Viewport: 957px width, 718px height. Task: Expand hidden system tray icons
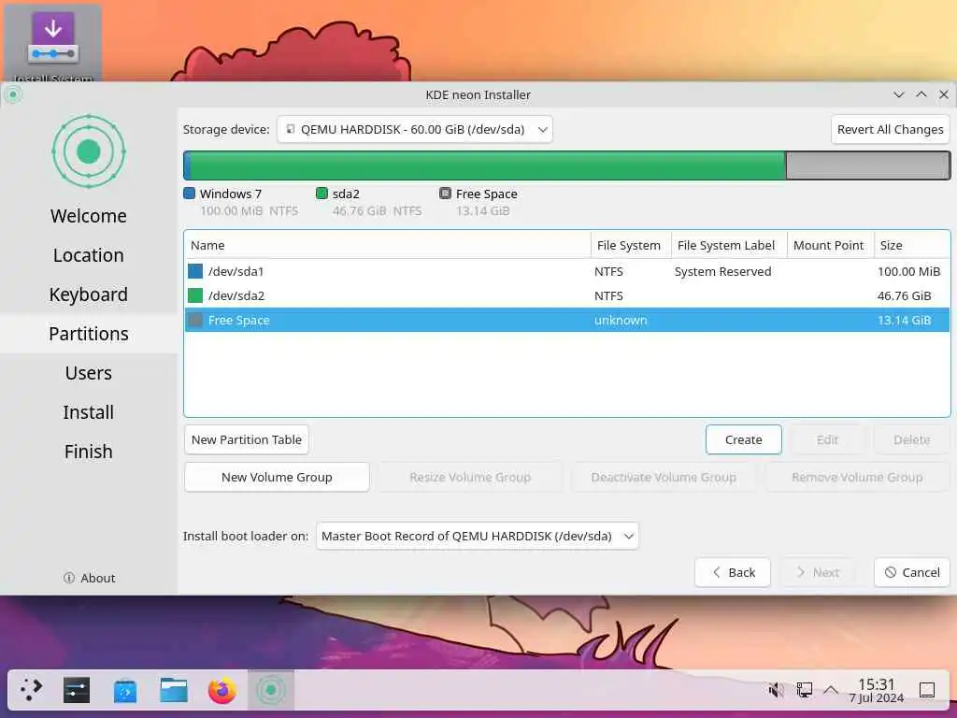[x=831, y=690]
